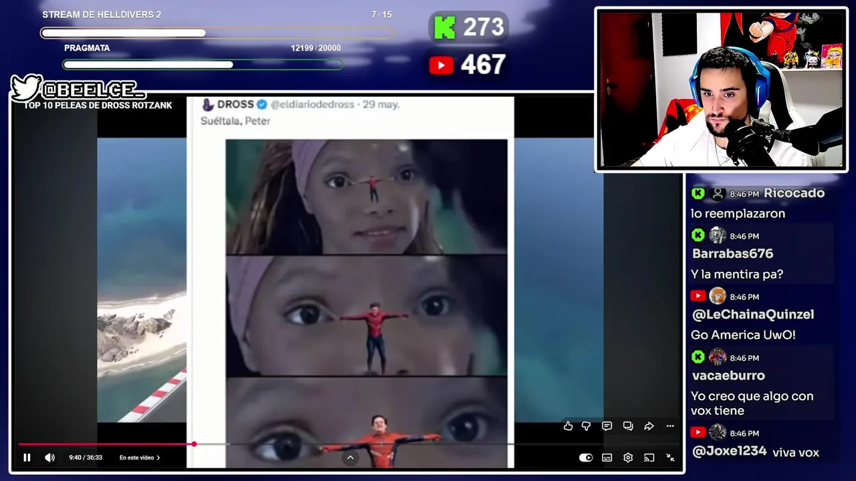Click the tweet text 'Suéltala, Peter'
856x481 pixels.
tap(235, 121)
